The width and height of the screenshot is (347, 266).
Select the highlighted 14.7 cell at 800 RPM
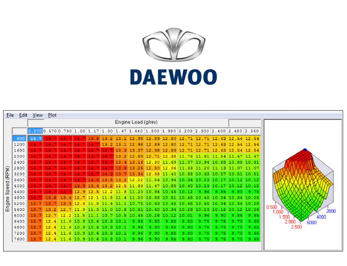(x=35, y=139)
